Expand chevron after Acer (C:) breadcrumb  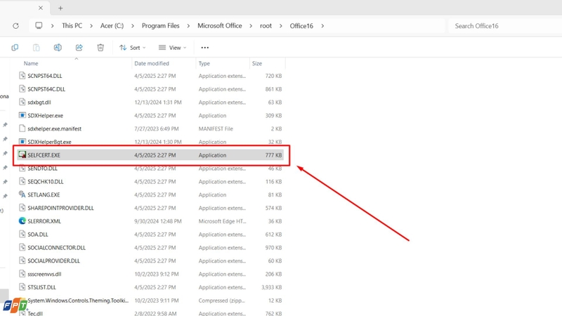133,26
